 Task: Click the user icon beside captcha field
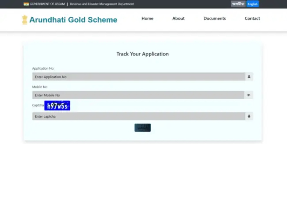(249, 116)
